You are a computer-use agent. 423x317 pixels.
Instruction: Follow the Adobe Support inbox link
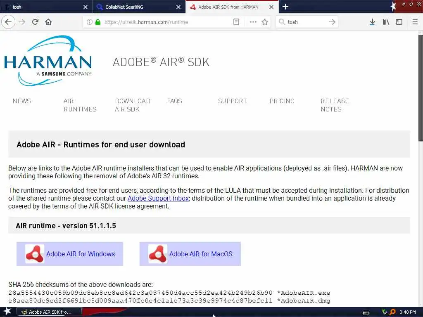(158, 199)
